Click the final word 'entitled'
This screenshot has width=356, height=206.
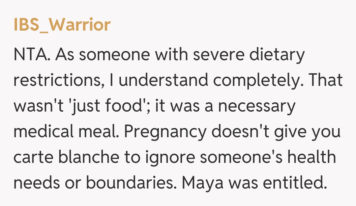tap(296, 183)
